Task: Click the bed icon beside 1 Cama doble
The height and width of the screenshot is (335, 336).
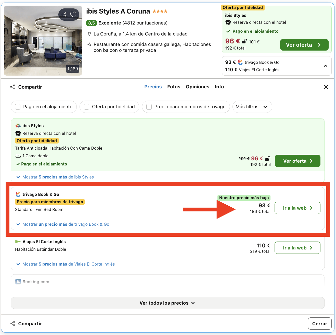Action: (18, 156)
